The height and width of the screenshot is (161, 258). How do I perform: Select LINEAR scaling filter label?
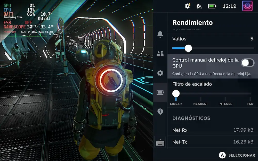click(x=176, y=104)
